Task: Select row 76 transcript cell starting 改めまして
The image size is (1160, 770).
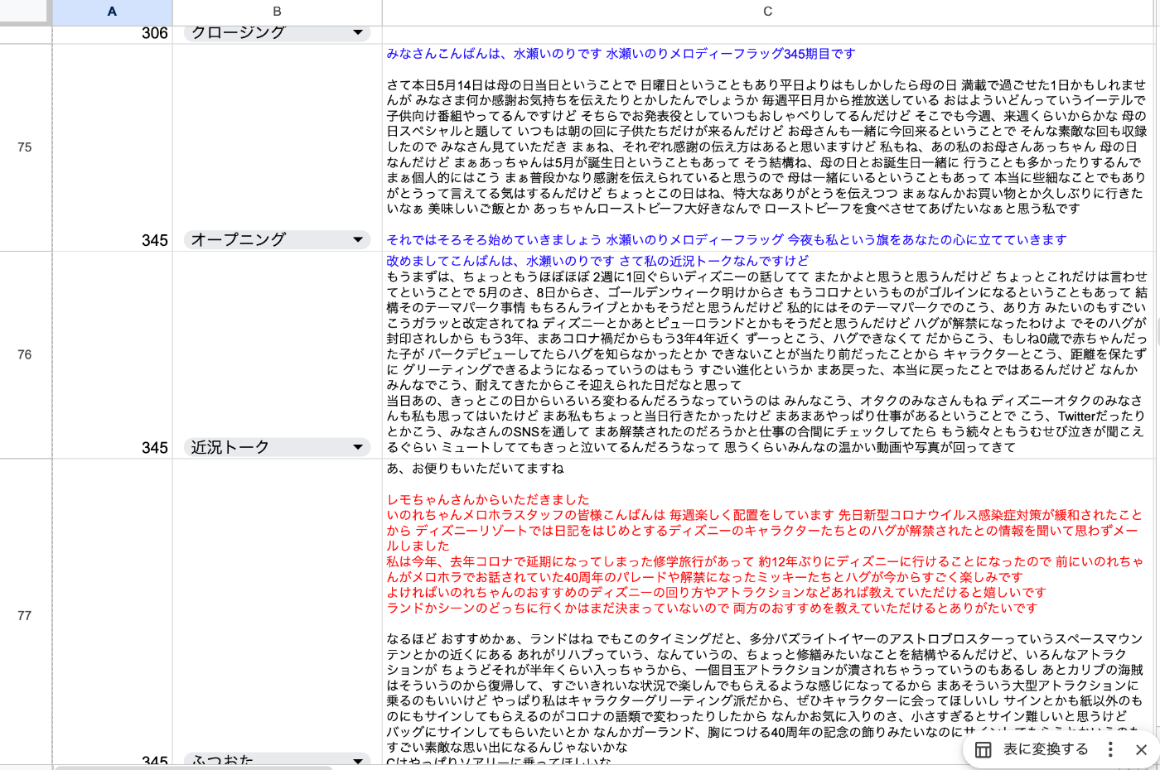Action: (767, 354)
